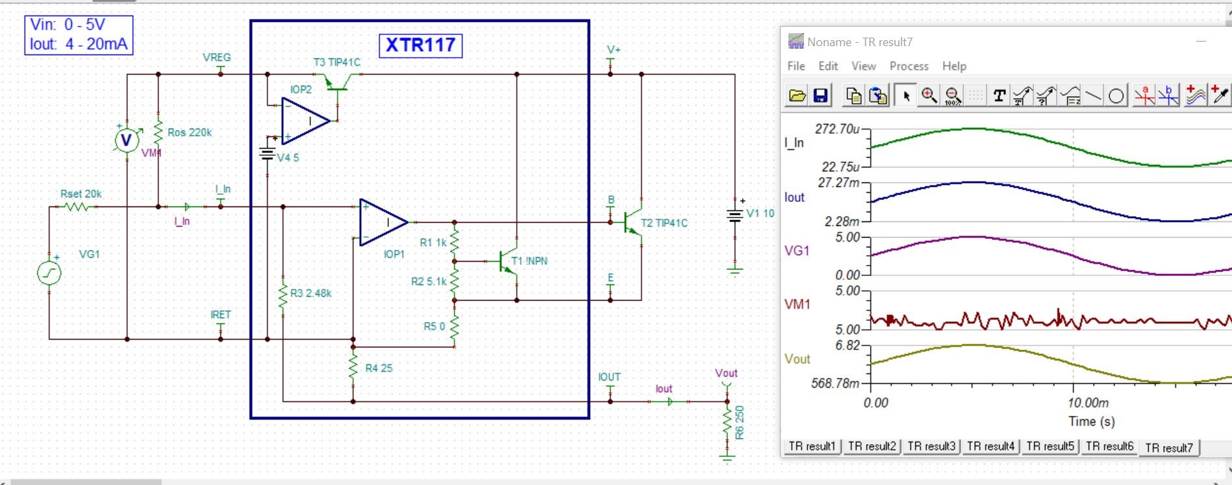Viewport: 1232px width, 485px height.
Task: Paste from clipboard using the paste icon
Action: tap(877, 96)
